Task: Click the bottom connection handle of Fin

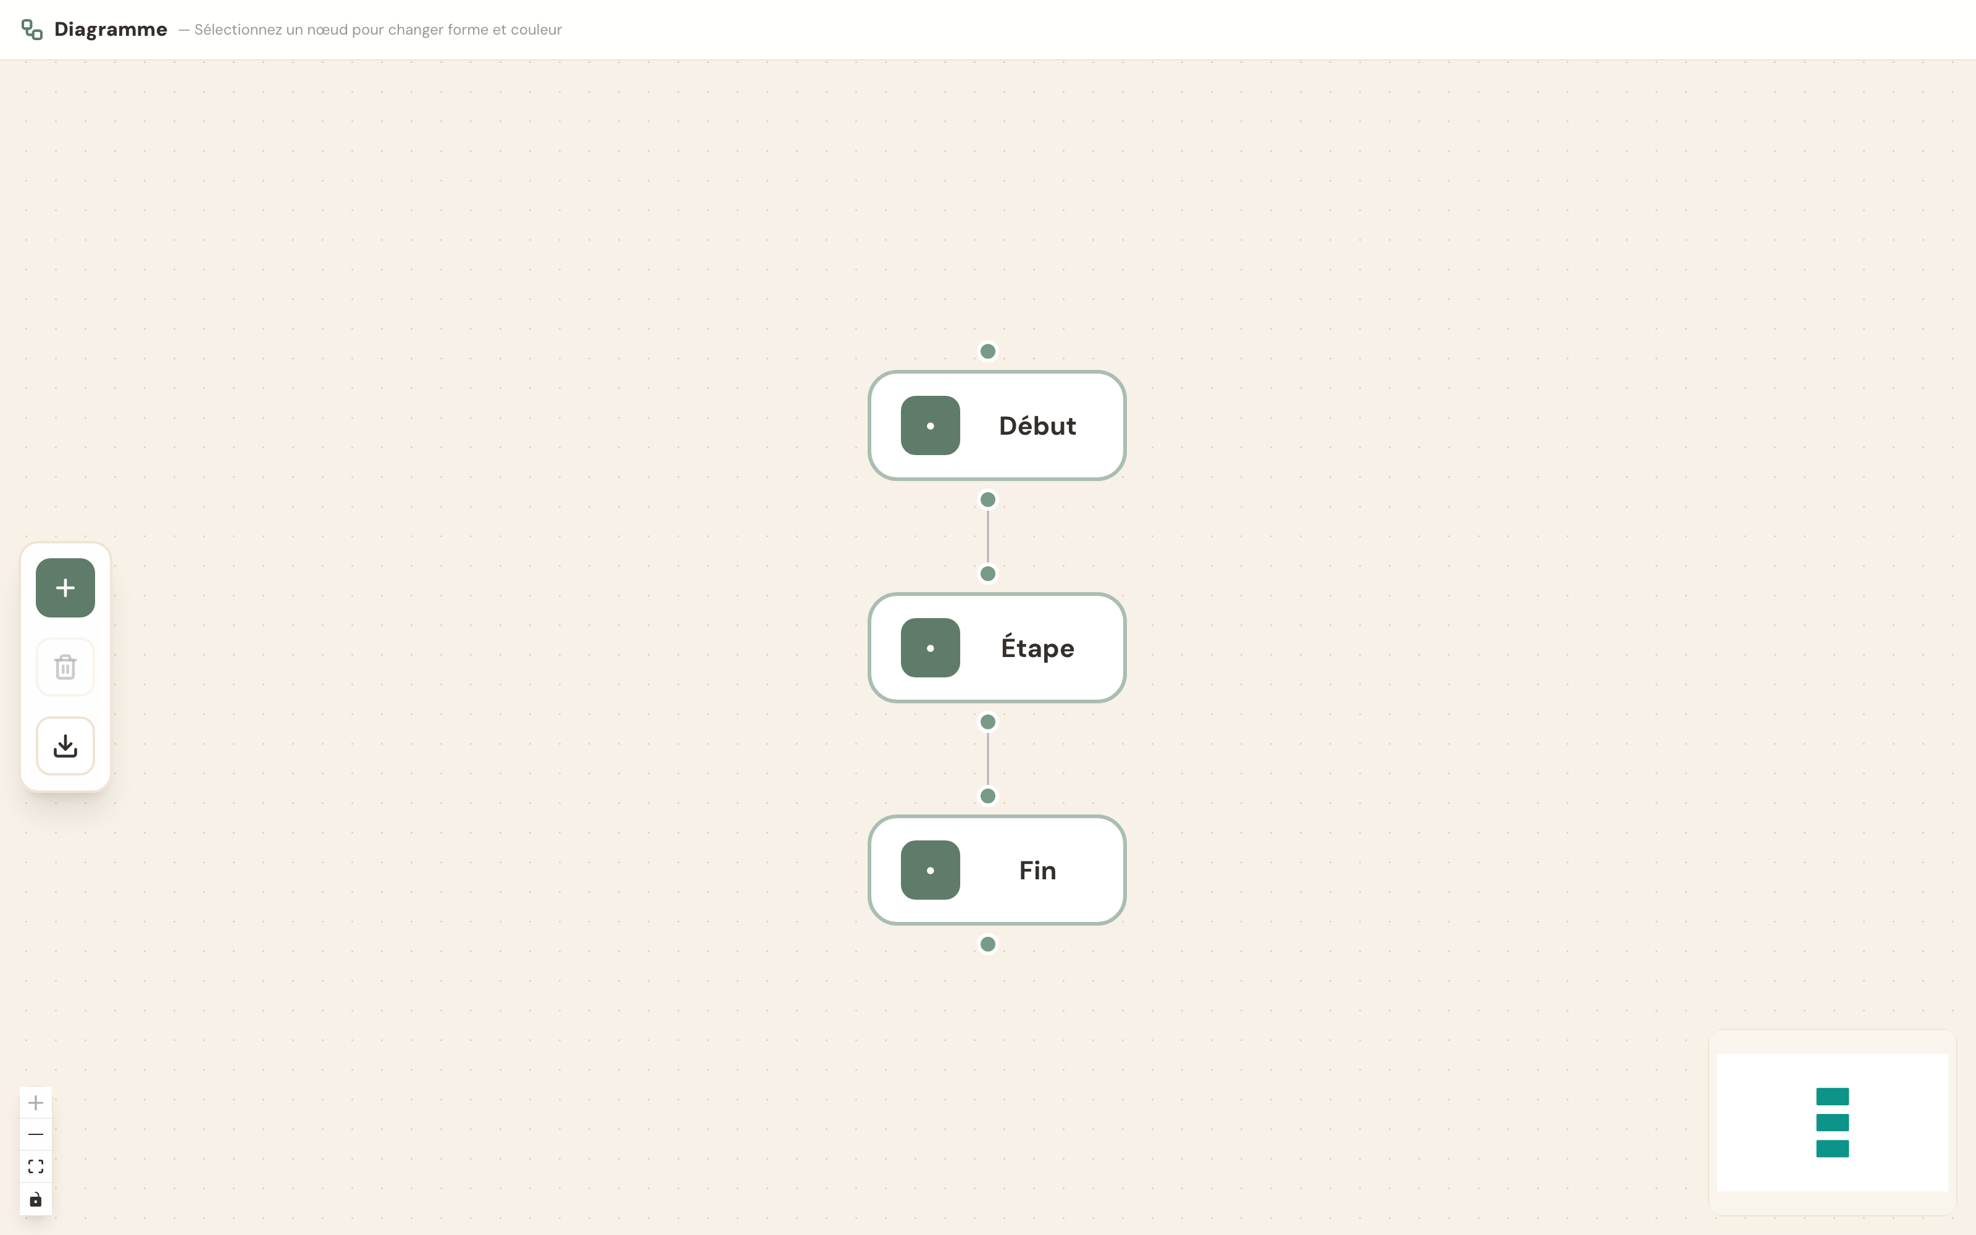Action: 987,944
